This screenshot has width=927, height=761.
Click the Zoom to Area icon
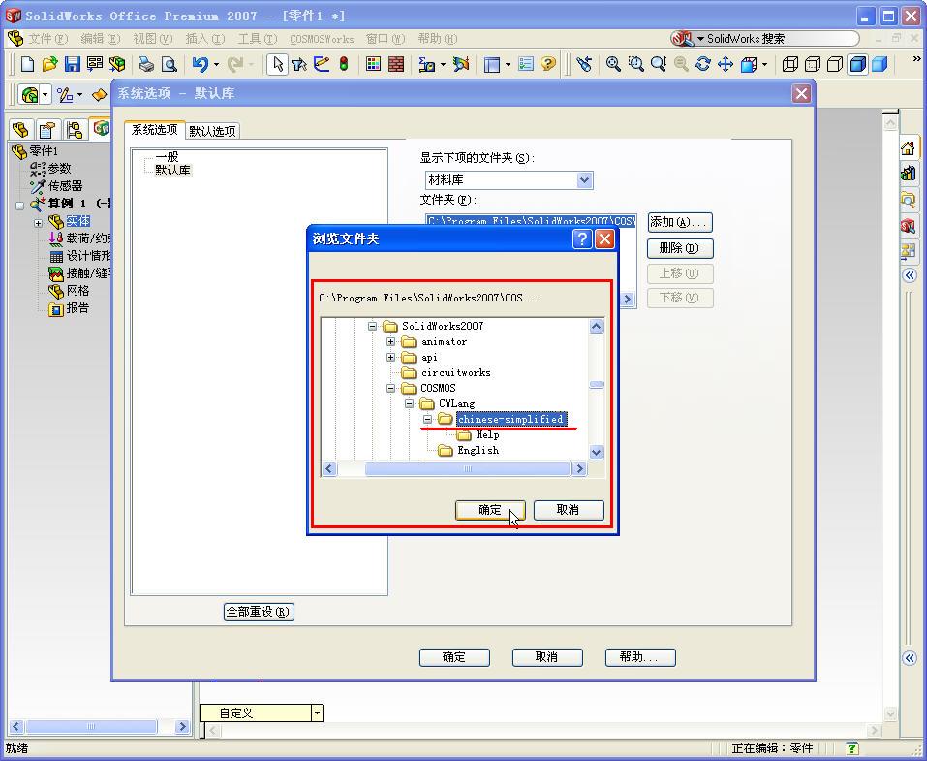coord(635,64)
